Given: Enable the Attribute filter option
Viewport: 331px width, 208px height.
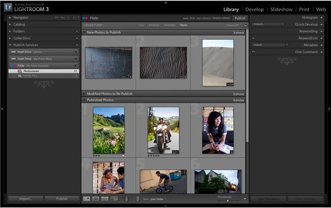Looking at the screenshot, I should [154, 25].
